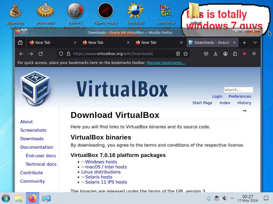View site security padlock info
This screenshot has width=273, height=204.
click(x=69, y=54)
